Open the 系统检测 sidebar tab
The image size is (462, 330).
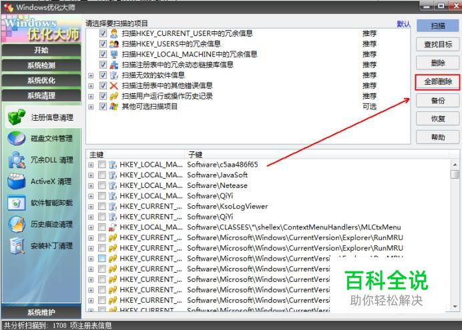[x=41, y=65]
